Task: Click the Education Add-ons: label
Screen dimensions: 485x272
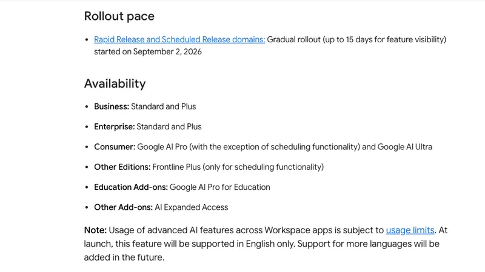Action: [131, 187]
